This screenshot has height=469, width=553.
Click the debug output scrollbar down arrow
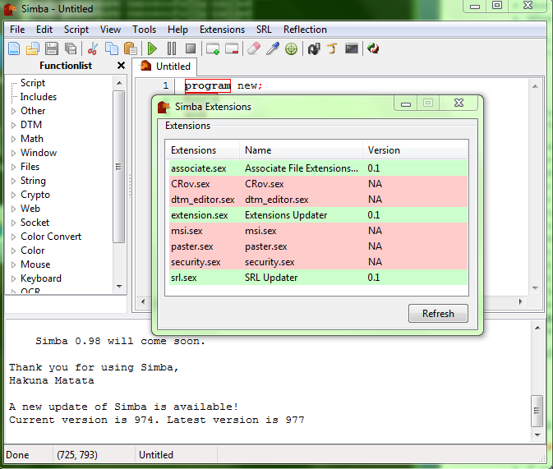[x=537, y=435]
